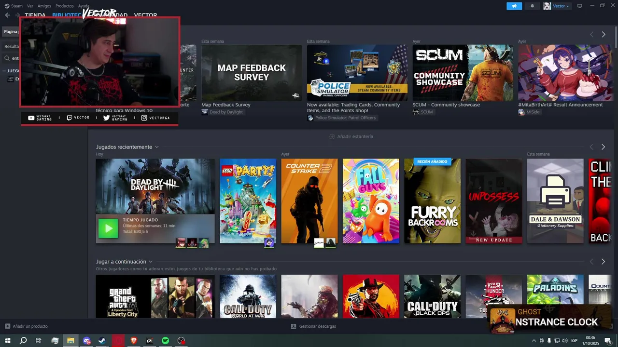Open the Amigos menu

pos(44,6)
